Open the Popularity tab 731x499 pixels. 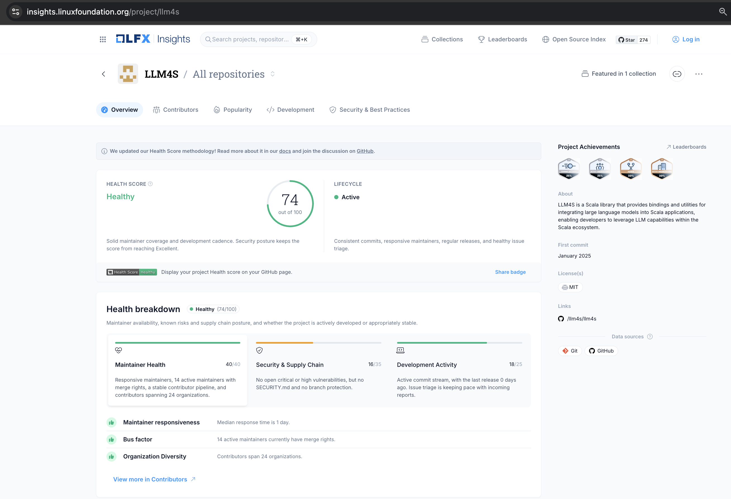pyautogui.click(x=233, y=110)
